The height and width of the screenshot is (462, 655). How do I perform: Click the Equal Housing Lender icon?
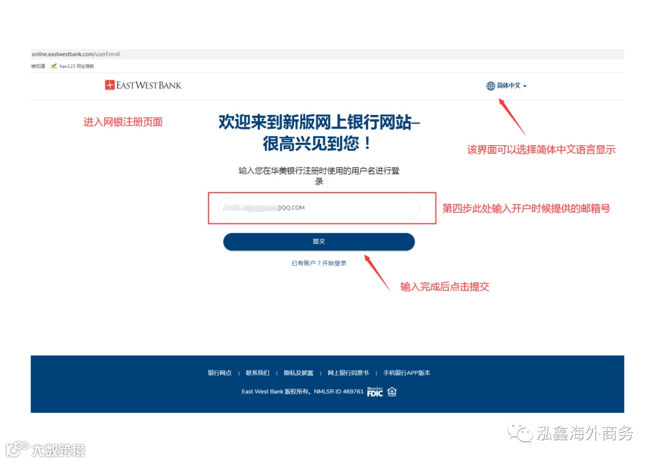coord(392,392)
